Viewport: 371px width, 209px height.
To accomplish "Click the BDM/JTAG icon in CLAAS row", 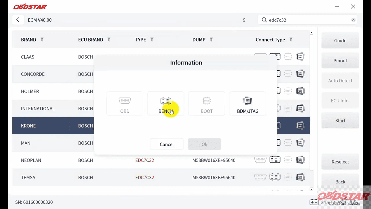I will tap(300, 57).
